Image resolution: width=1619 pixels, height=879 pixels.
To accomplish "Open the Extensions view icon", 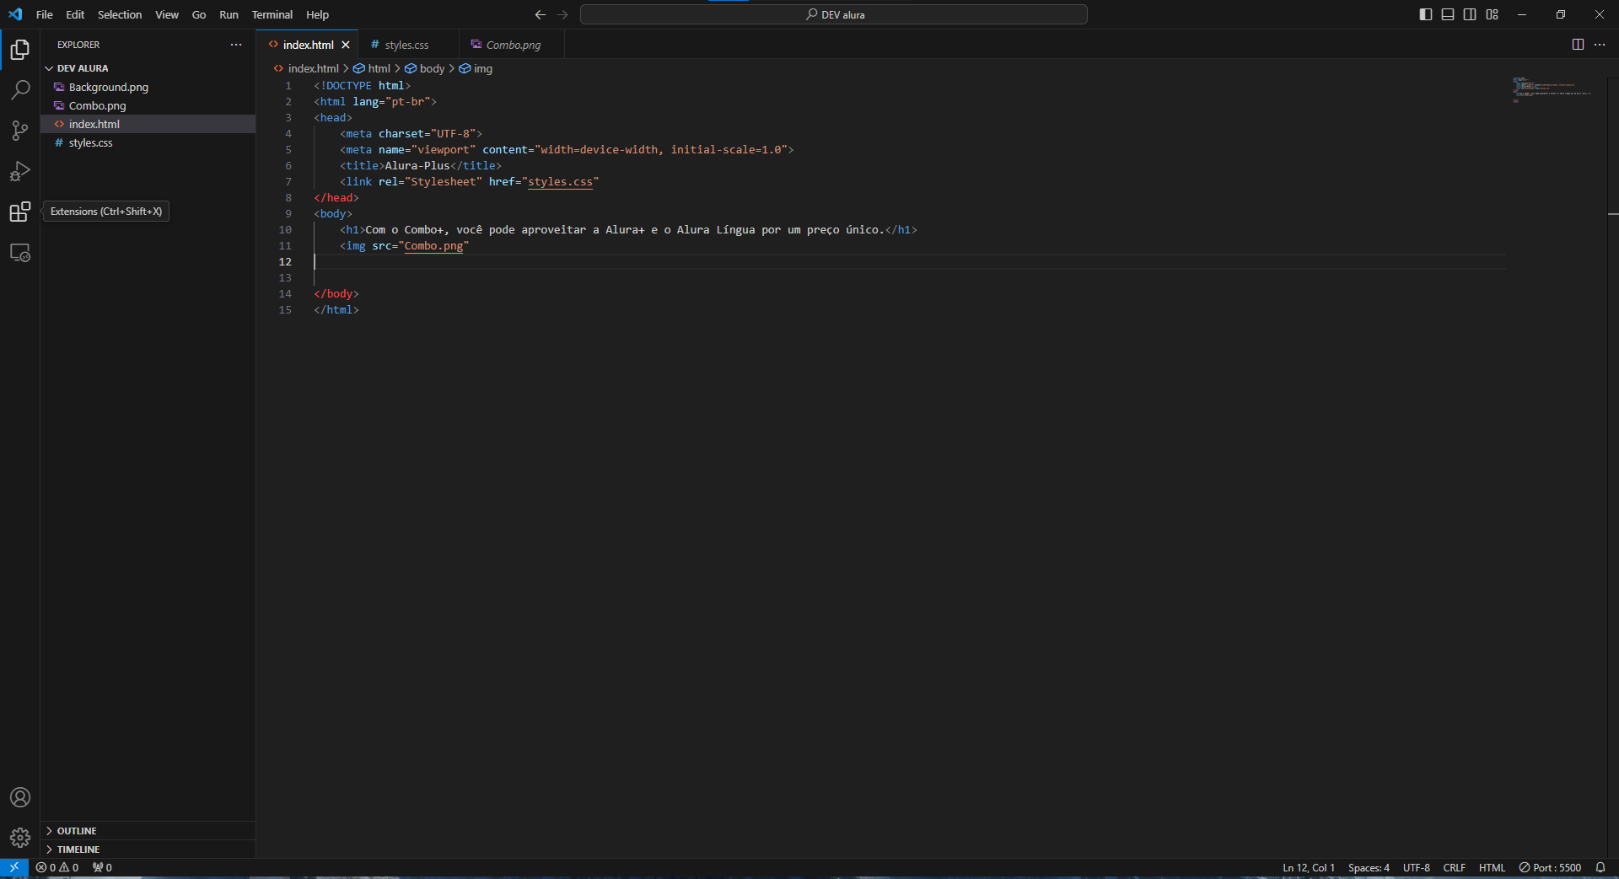I will click(20, 212).
